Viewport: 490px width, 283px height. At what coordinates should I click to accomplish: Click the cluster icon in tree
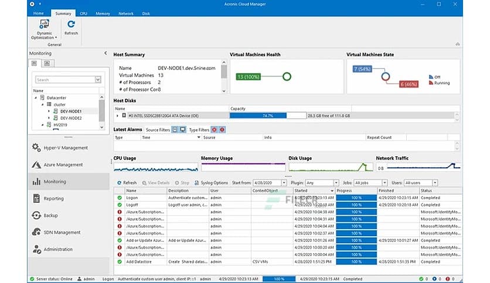click(49, 105)
